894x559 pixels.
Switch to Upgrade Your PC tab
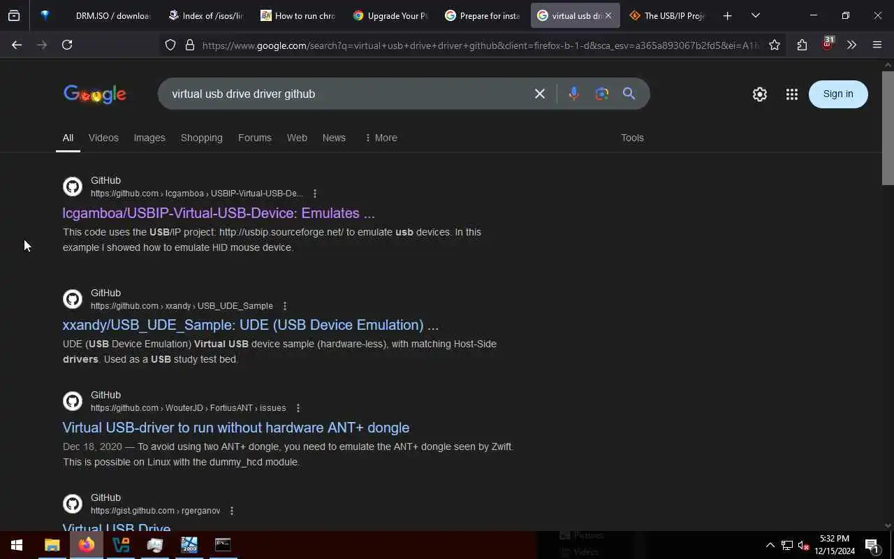point(390,15)
